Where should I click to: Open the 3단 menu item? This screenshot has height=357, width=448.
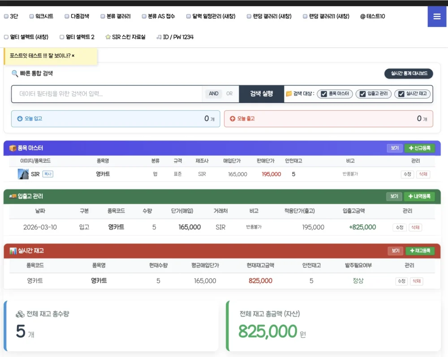tap(11, 16)
